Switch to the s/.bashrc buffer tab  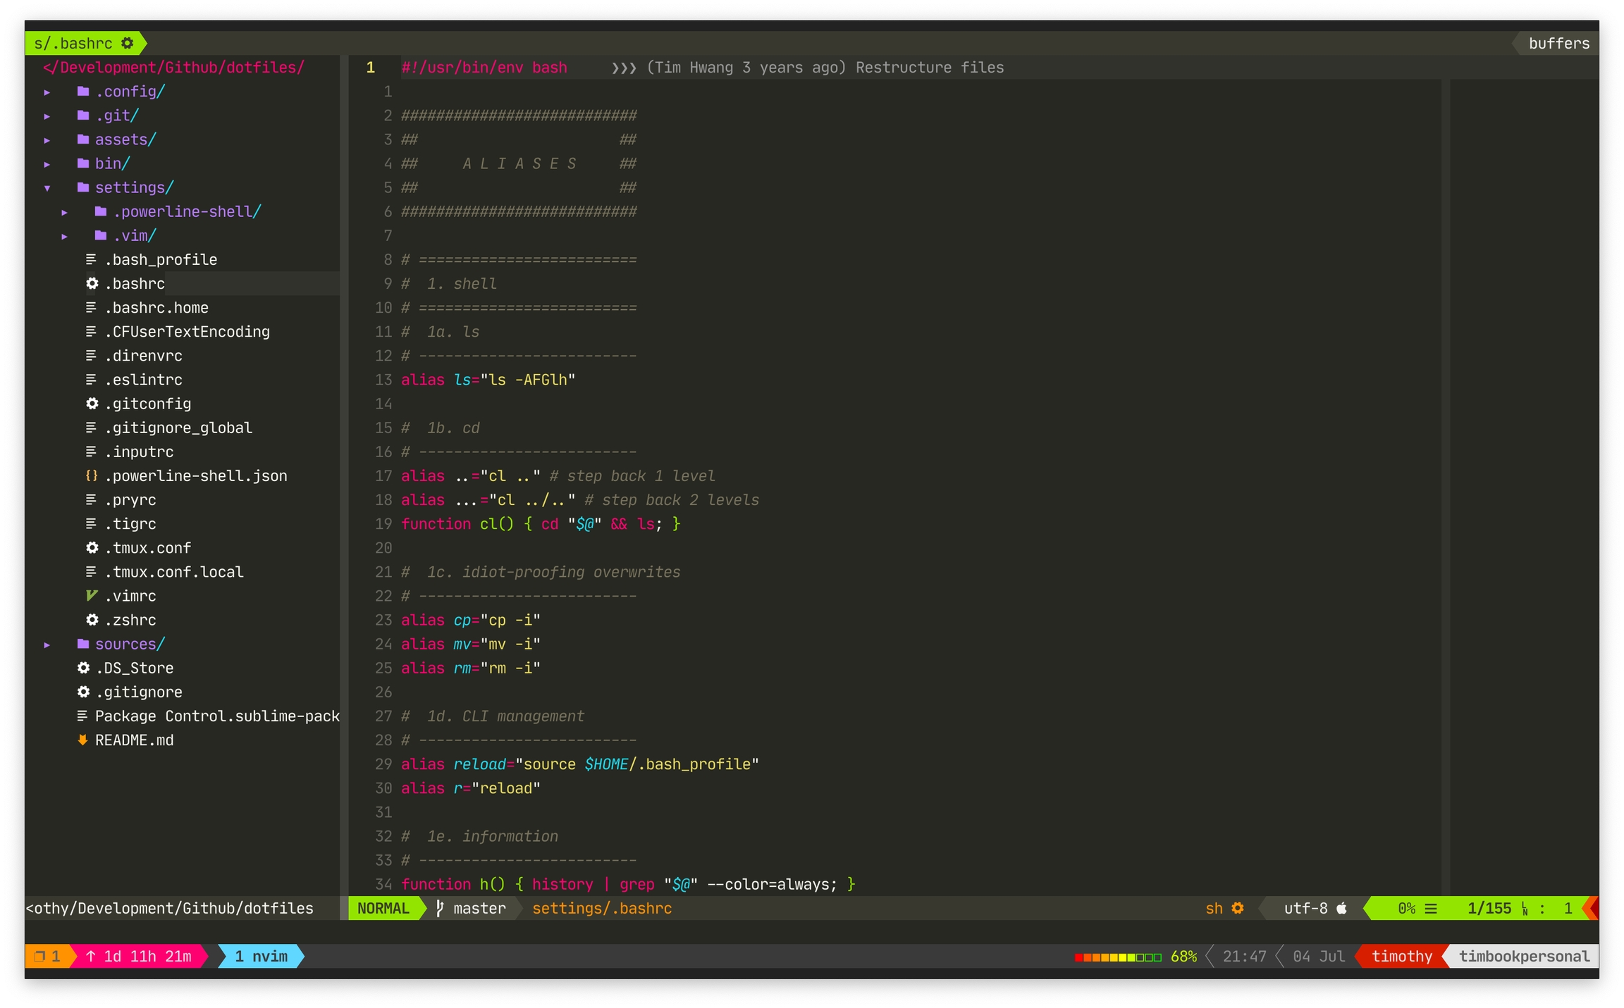[x=73, y=43]
